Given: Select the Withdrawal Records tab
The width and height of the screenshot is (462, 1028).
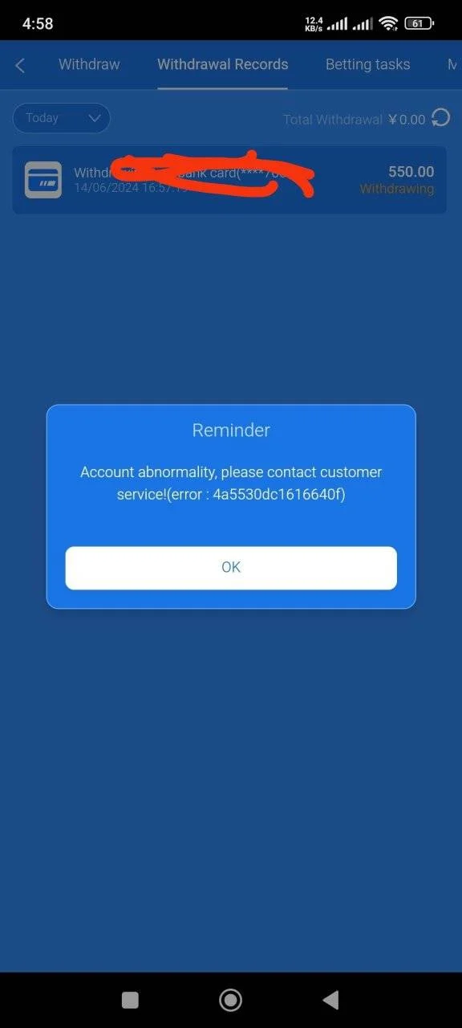Looking at the screenshot, I should (x=222, y=64).
